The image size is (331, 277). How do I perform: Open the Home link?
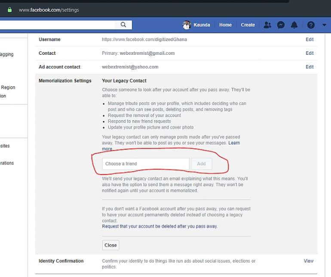pyautogui.click(x=225, y=25)
